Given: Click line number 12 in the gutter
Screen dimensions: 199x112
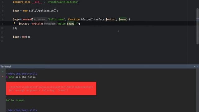Looking at the screenshot, I should coord(2,37).
